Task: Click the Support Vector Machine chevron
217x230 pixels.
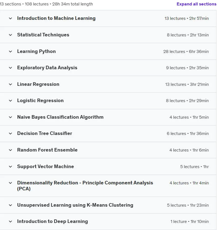Action: click(x=10, y=167)
